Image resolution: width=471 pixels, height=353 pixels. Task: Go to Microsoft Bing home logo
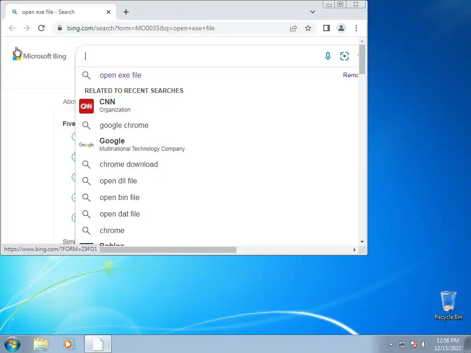pyautogui.click(x=40, y=56)
